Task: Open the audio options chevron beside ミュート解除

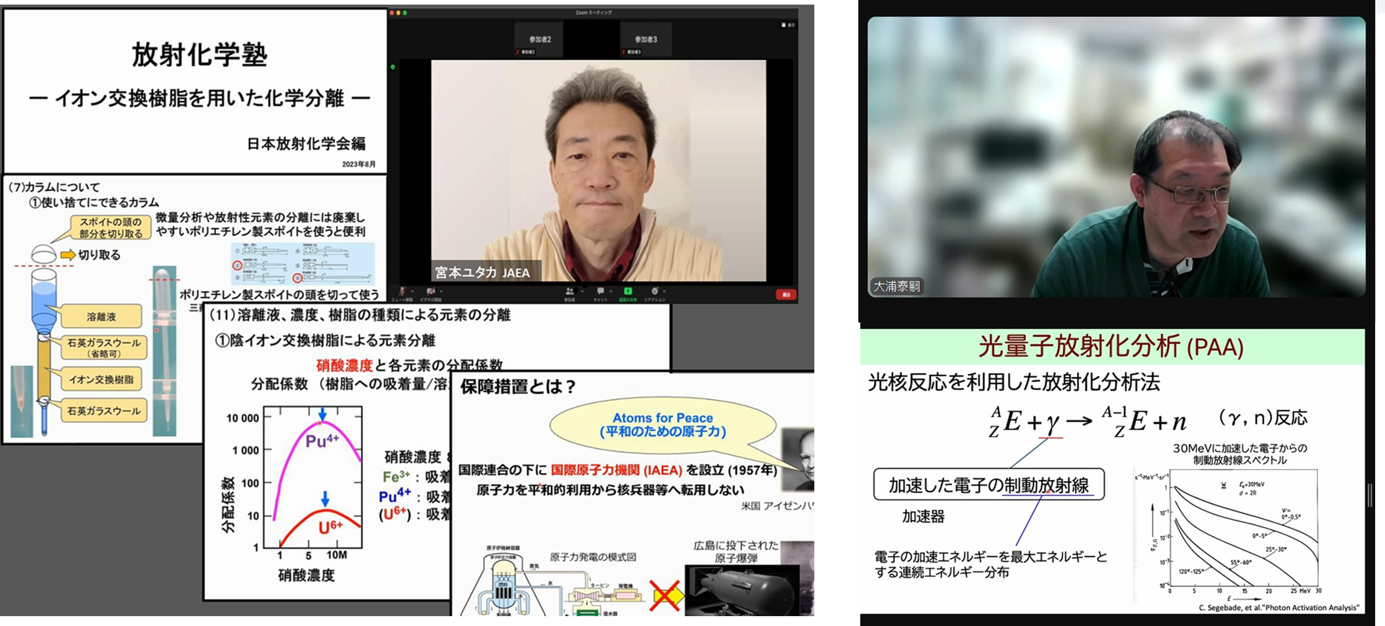Action: [412, 291]
